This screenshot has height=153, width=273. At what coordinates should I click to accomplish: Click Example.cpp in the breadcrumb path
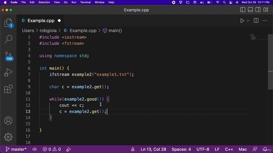point(83,31)
